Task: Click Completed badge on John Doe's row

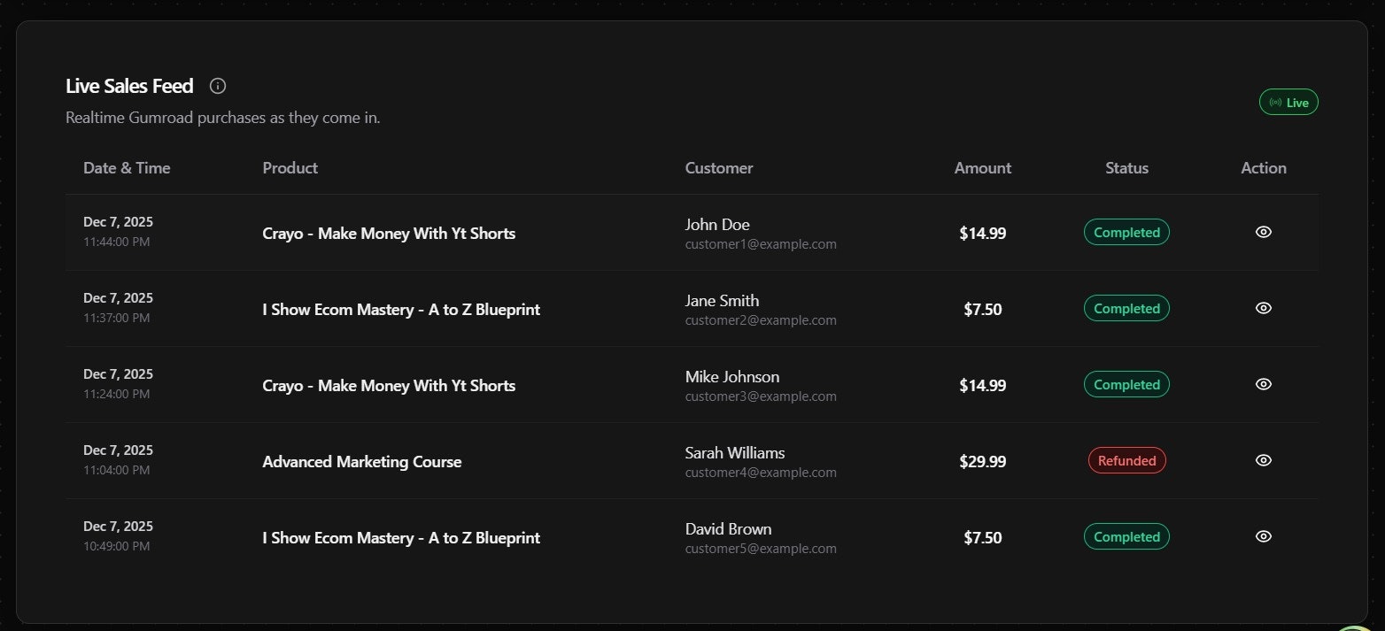Action: (1126, 233)
